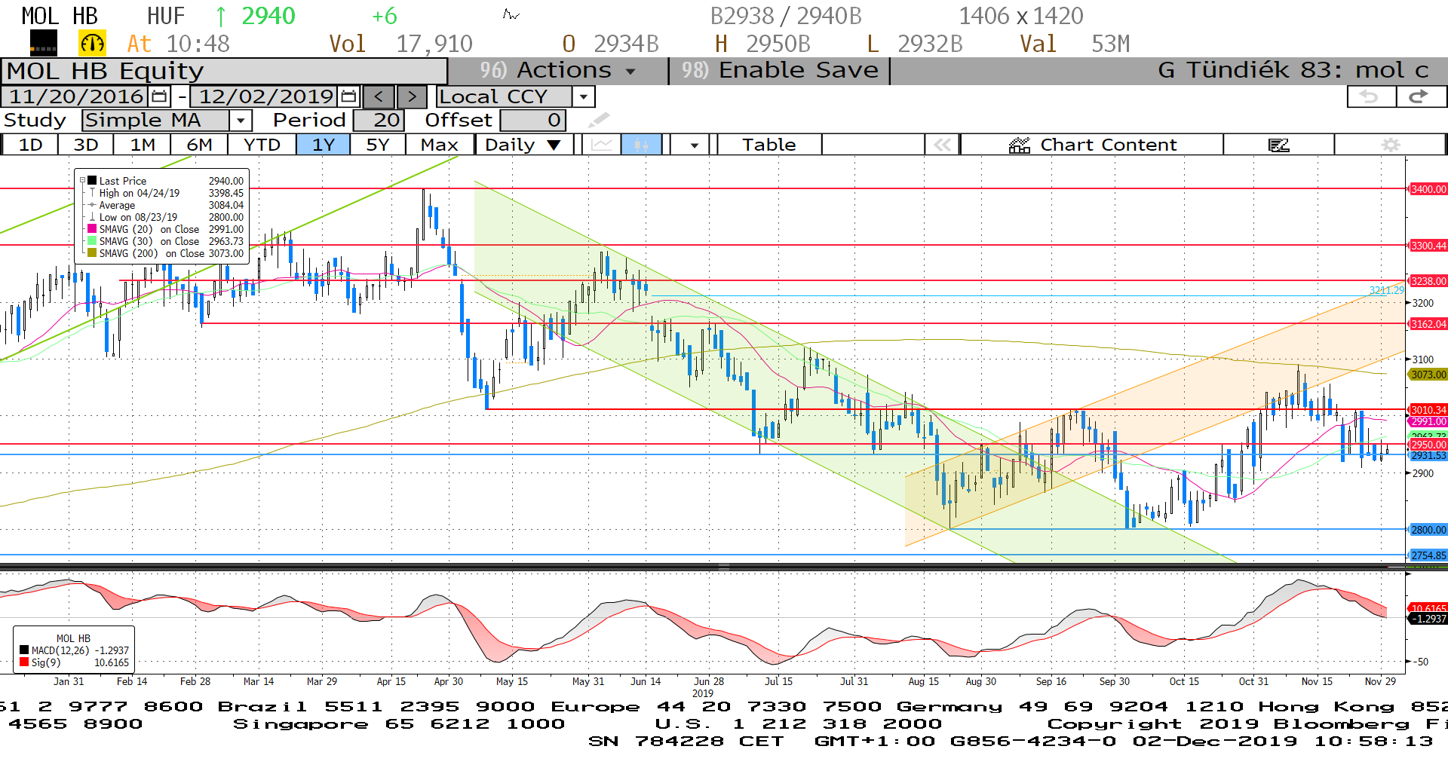Open the annotations drawing icon
This screenshot has height=783, width=1448.
click(x=1278, y=145)
